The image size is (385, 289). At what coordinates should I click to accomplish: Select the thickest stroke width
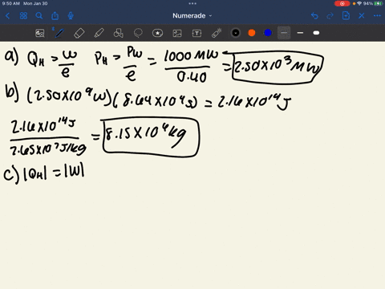tap(316, 33)
